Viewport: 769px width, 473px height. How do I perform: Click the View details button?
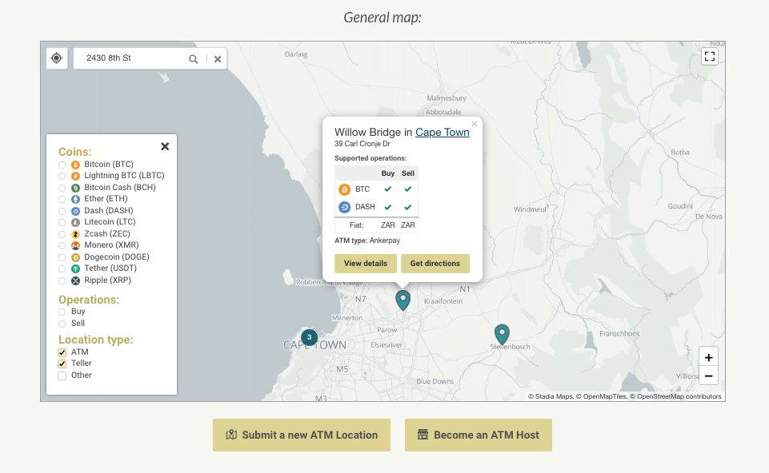(366, 264)
